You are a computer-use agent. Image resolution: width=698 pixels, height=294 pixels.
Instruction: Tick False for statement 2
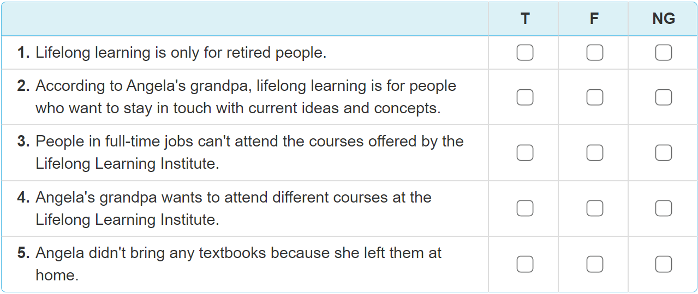[594, 97]
